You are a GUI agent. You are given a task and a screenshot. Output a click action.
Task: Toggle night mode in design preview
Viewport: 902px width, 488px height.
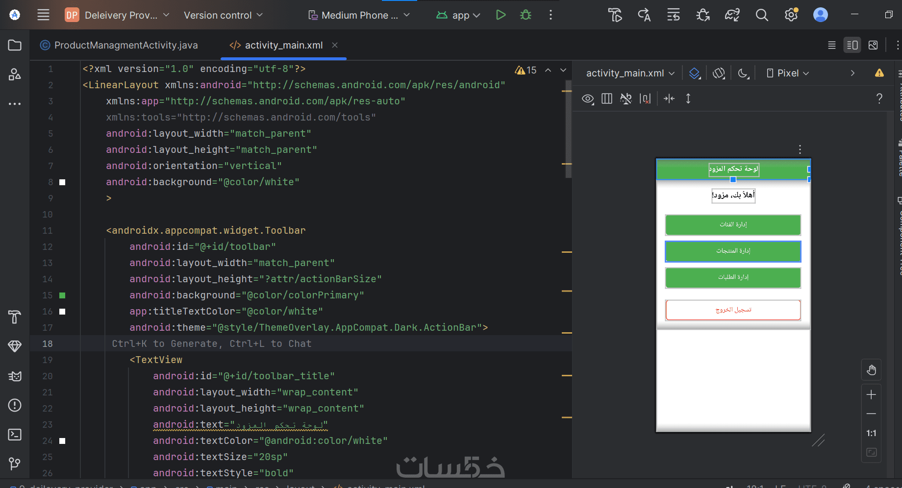tap(743, 73)
